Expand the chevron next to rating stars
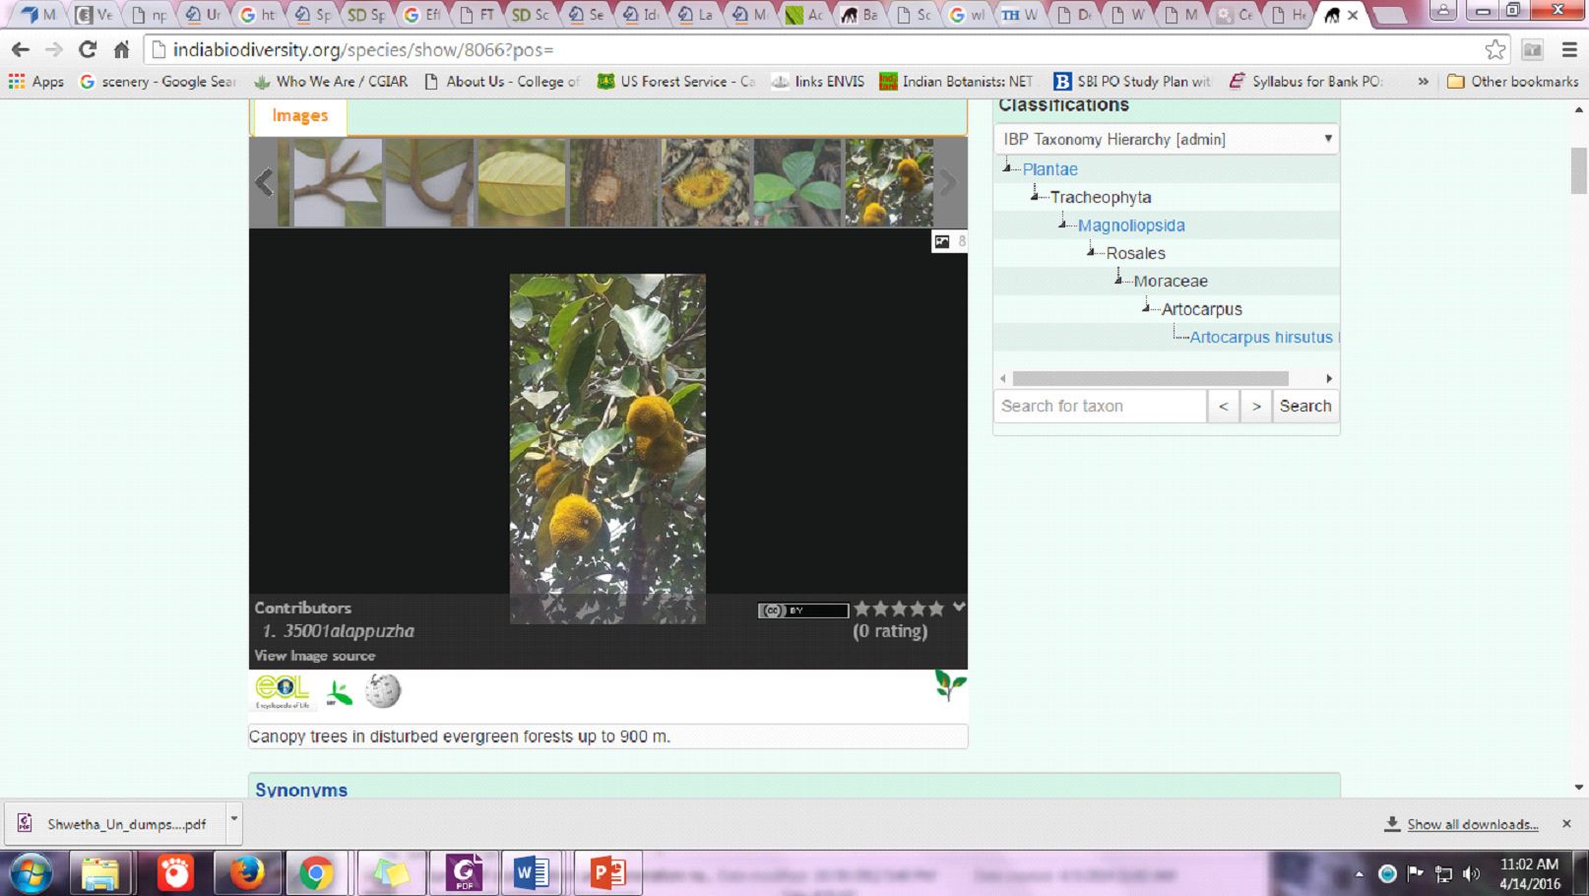1589x896 pixels. 958,608
